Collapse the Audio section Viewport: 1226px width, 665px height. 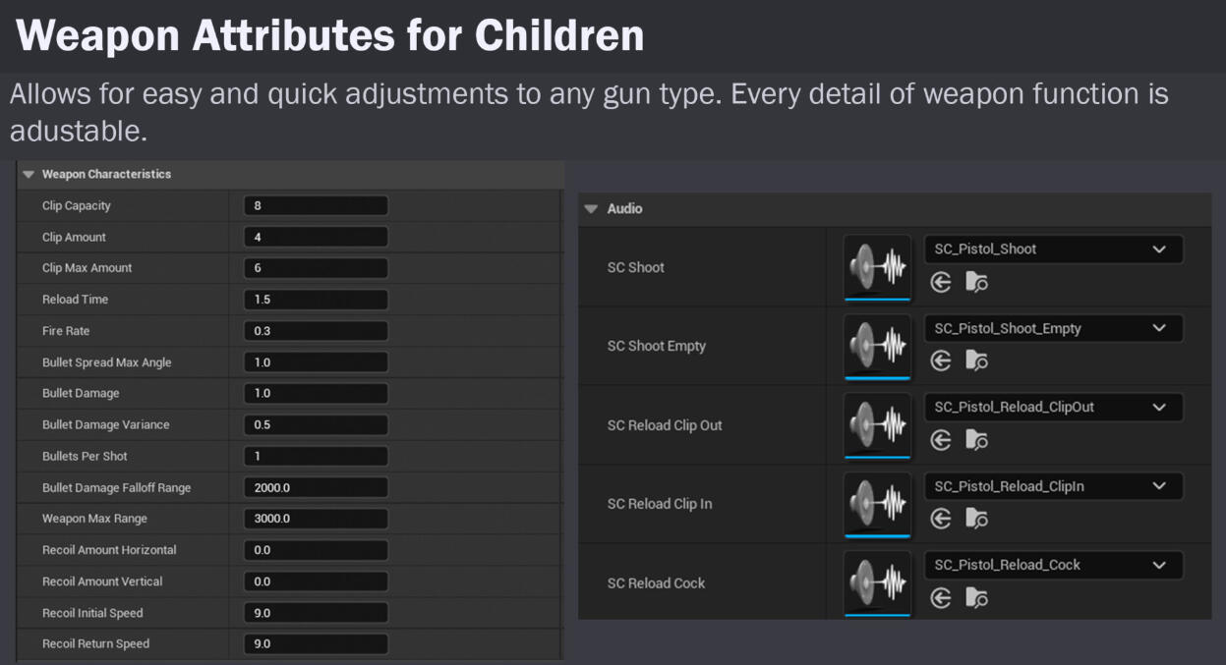(x=591, y=208)
